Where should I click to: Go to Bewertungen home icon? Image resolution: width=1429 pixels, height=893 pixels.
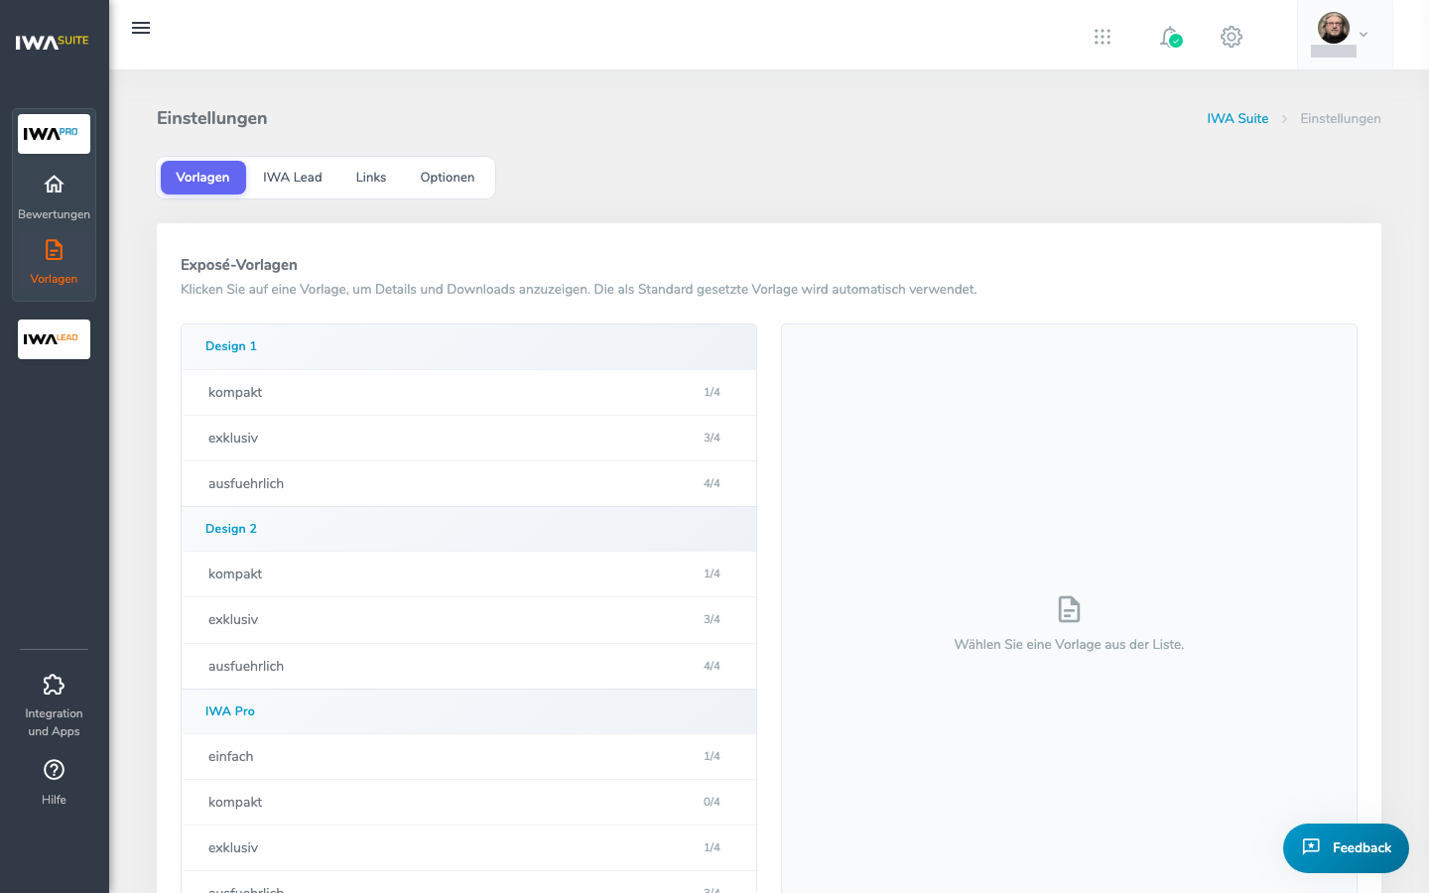pyautogui.click(x=54, y=185)
